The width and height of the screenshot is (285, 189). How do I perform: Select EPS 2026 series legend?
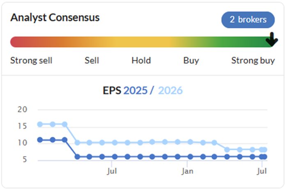[170, 90]
